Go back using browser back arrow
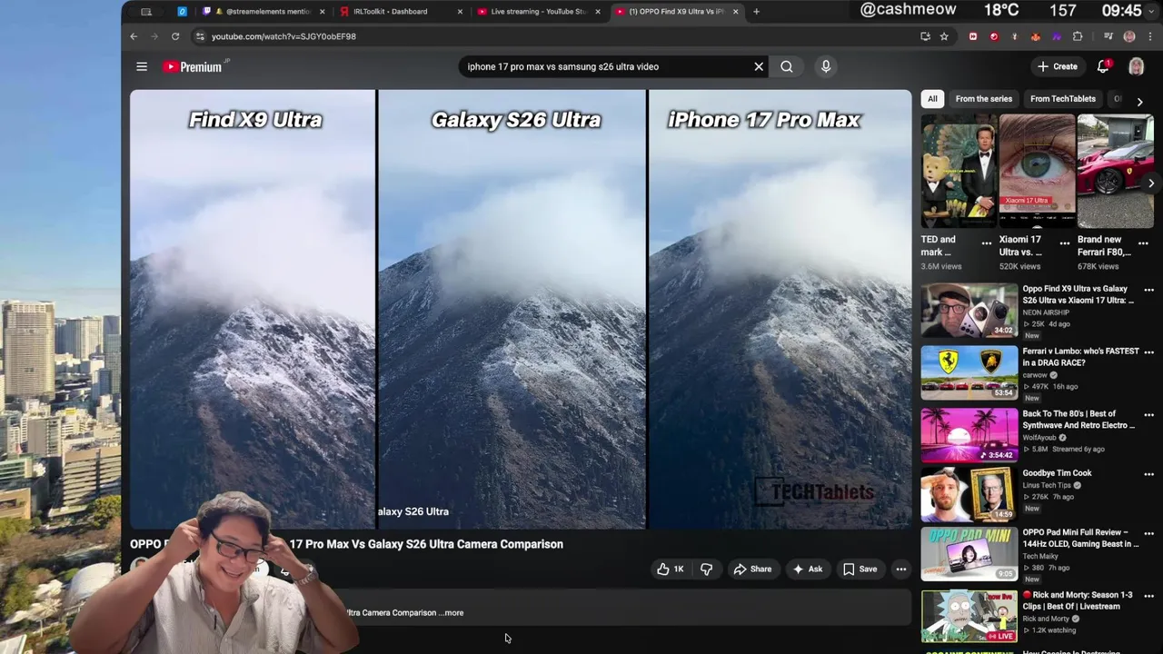This screenshot has width=1163, height=654. tap(134, 36)
